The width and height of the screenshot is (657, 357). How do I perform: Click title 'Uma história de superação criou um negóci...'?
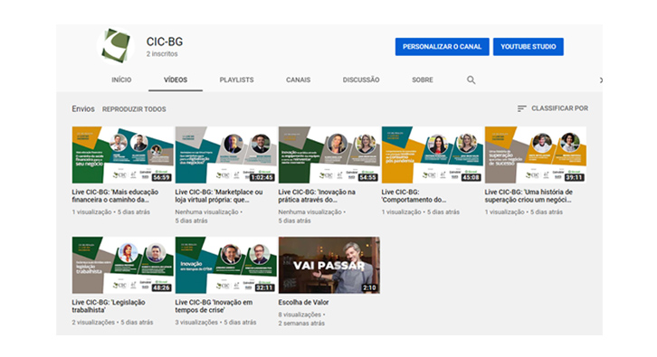tap(528, 196)
